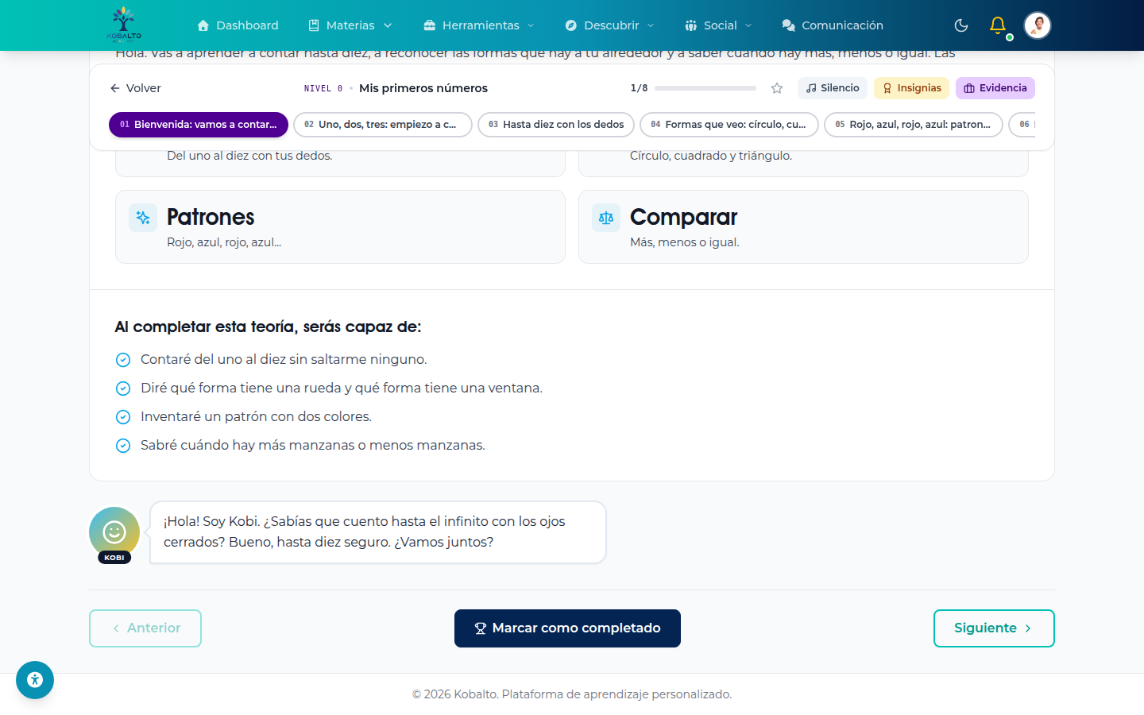
Task: Click the music note icon in Silencio
Action: [x=811, y=88]
